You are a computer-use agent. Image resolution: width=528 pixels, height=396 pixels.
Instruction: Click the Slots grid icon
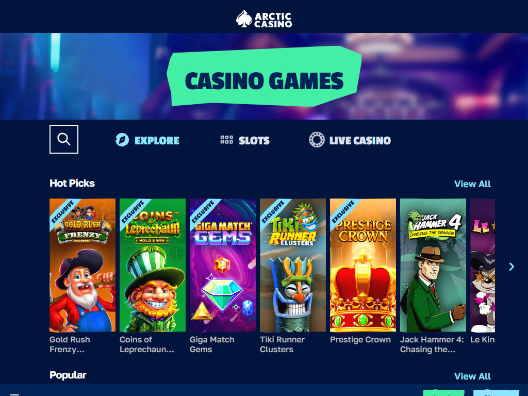(x=227, y=140)
